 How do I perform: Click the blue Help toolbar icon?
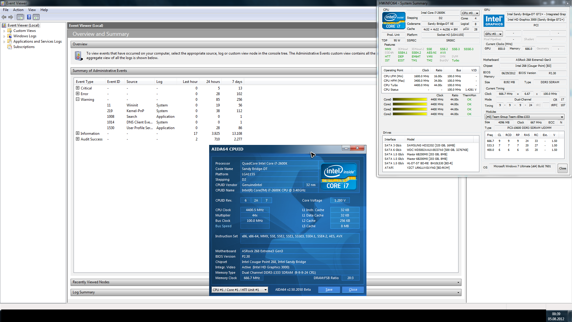click(29, 17)
